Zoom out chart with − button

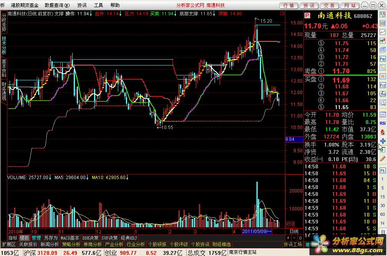click(294, 238)
